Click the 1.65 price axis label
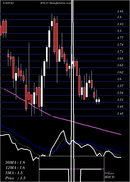This screenshot has width=130, height=182. pyautogui.click(x=120, y=65)
